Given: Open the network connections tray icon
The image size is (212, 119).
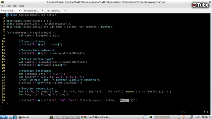Looking at the screenshot, I should point(191,117).
